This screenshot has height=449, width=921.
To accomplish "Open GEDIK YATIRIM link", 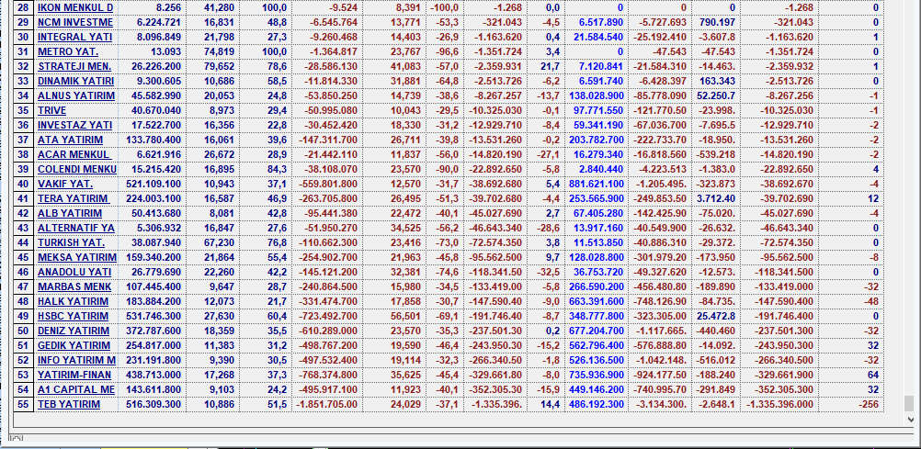I will pos(74,345).
